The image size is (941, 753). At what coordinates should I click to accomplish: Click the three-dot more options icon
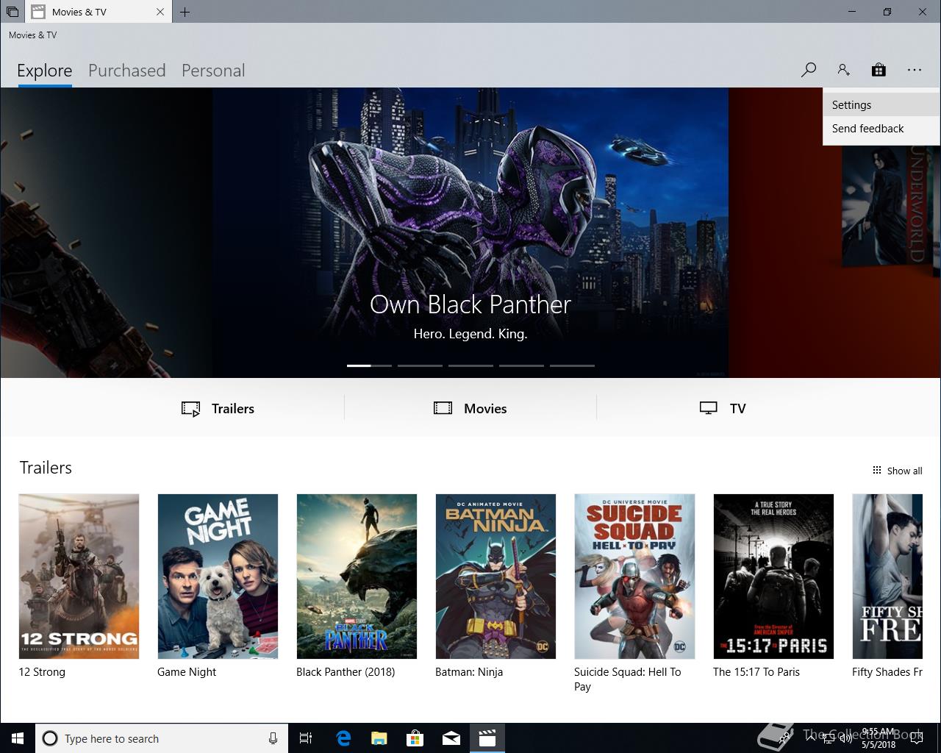click(x=914, y=70)
